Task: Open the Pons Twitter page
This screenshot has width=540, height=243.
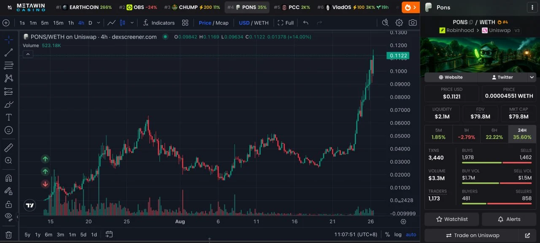Action: coord(502,77)
